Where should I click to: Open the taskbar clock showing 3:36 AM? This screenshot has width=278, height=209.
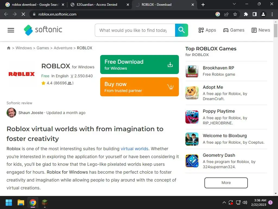click(x=259, y=202)
